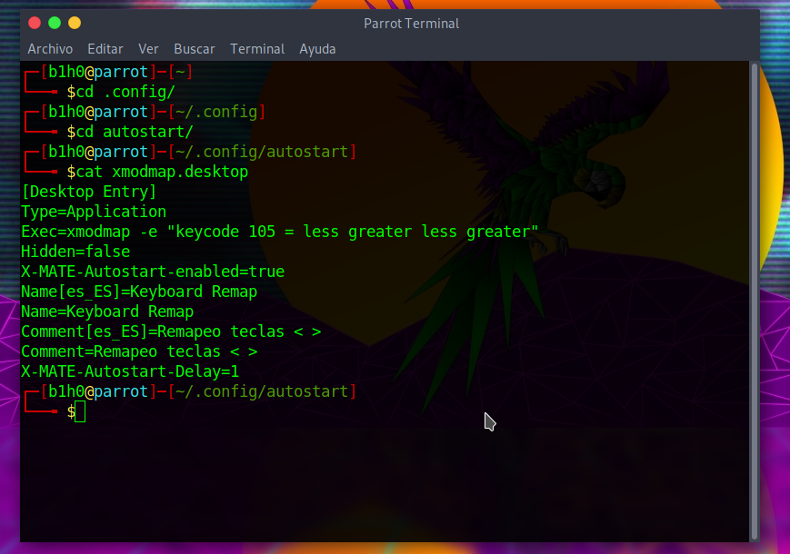Click the green window control button
790x554 pixels.
coord(55,23)
